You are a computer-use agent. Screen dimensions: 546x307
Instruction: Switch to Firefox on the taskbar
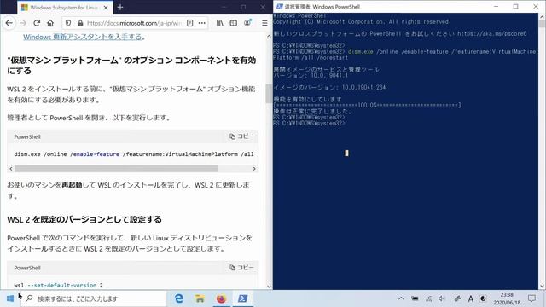click(x=221, y=298)
